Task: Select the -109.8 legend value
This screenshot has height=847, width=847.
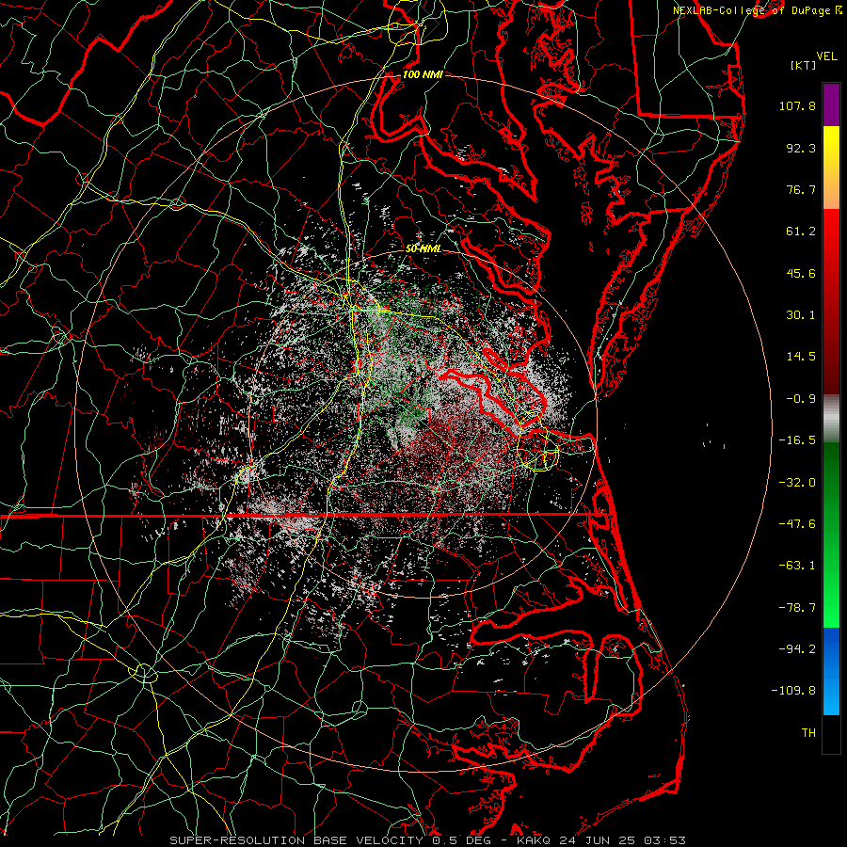Action: [x=793, y=691]
